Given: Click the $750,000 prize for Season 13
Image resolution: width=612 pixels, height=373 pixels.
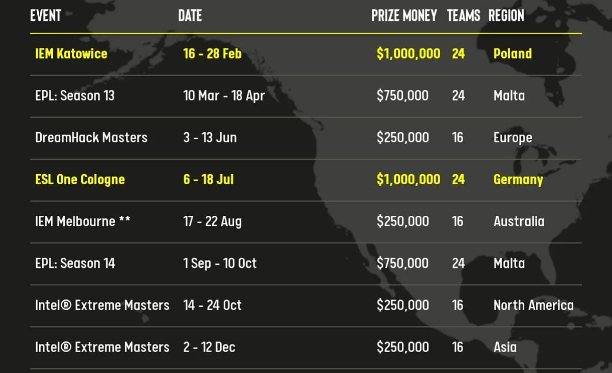Looking at the screenshot, I should pos(402,95).
